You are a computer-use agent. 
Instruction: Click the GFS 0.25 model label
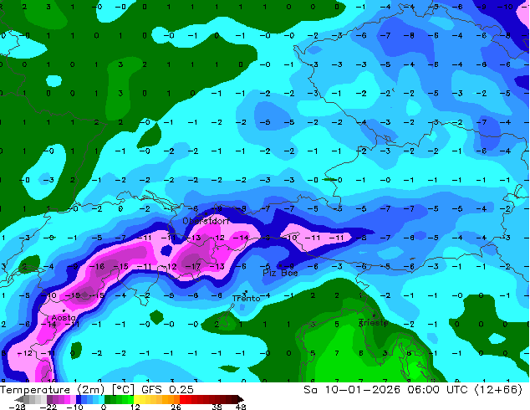(167, 390)
